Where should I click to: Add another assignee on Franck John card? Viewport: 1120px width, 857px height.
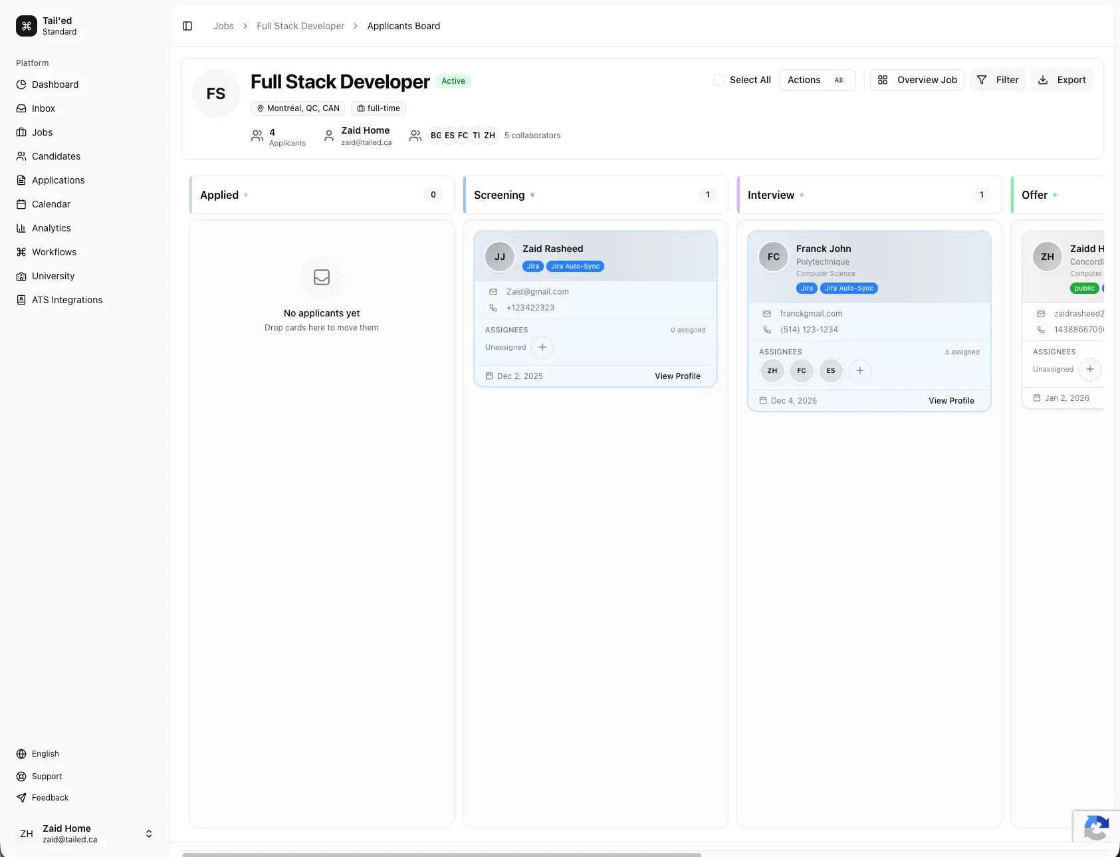pyautogui.click(x=860, y=370)
